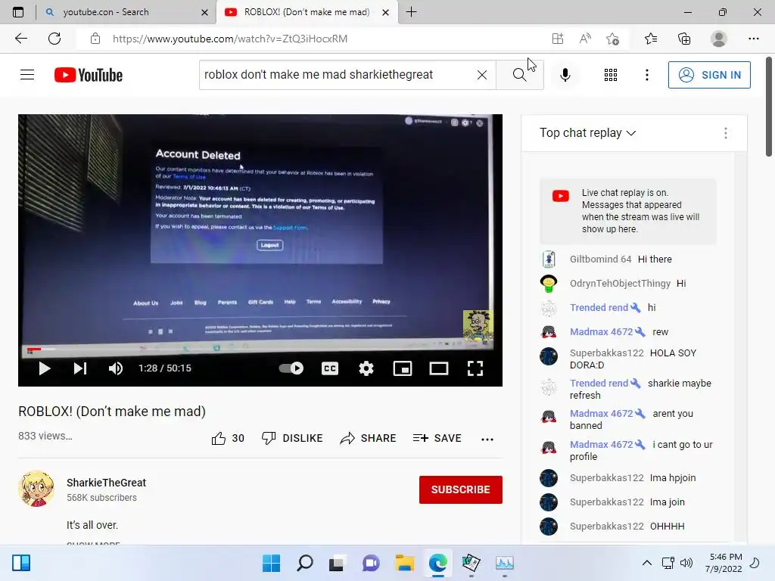
Task: Play the video
Action: pyautogui.click(x=45, y=368)
